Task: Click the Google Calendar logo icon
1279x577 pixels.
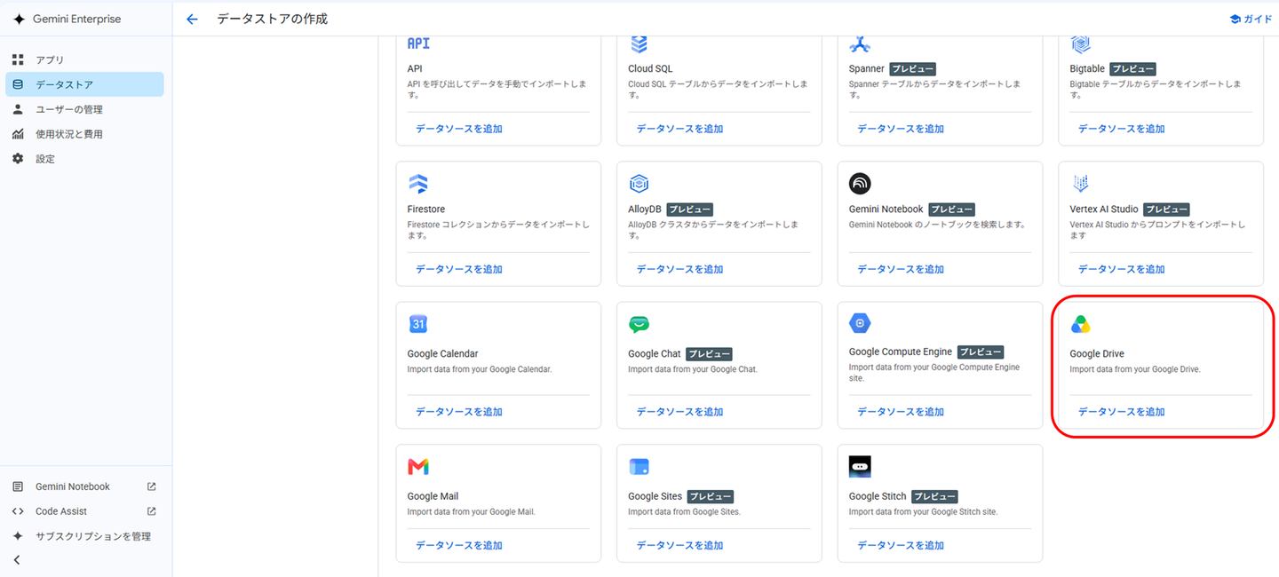Action: click(418, 324)
